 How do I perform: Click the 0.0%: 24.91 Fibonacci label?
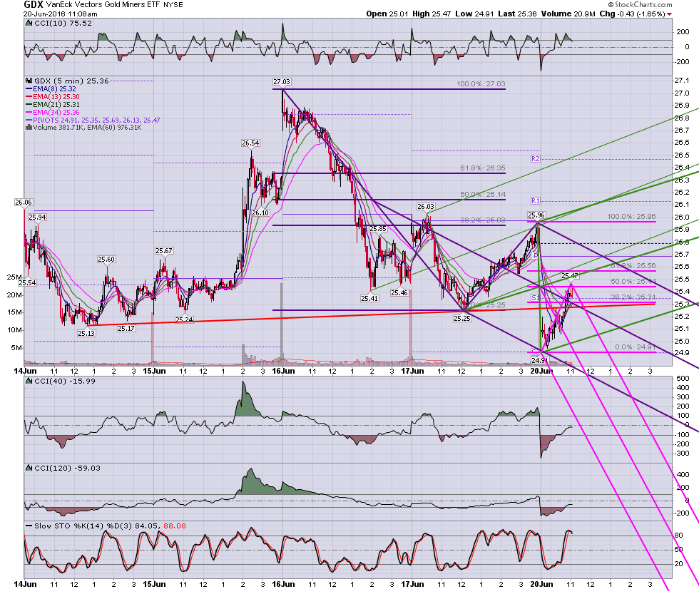pos(636,347)
